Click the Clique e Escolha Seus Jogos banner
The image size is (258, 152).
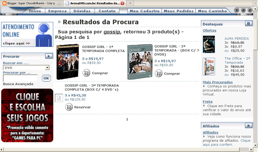[27, 115]
